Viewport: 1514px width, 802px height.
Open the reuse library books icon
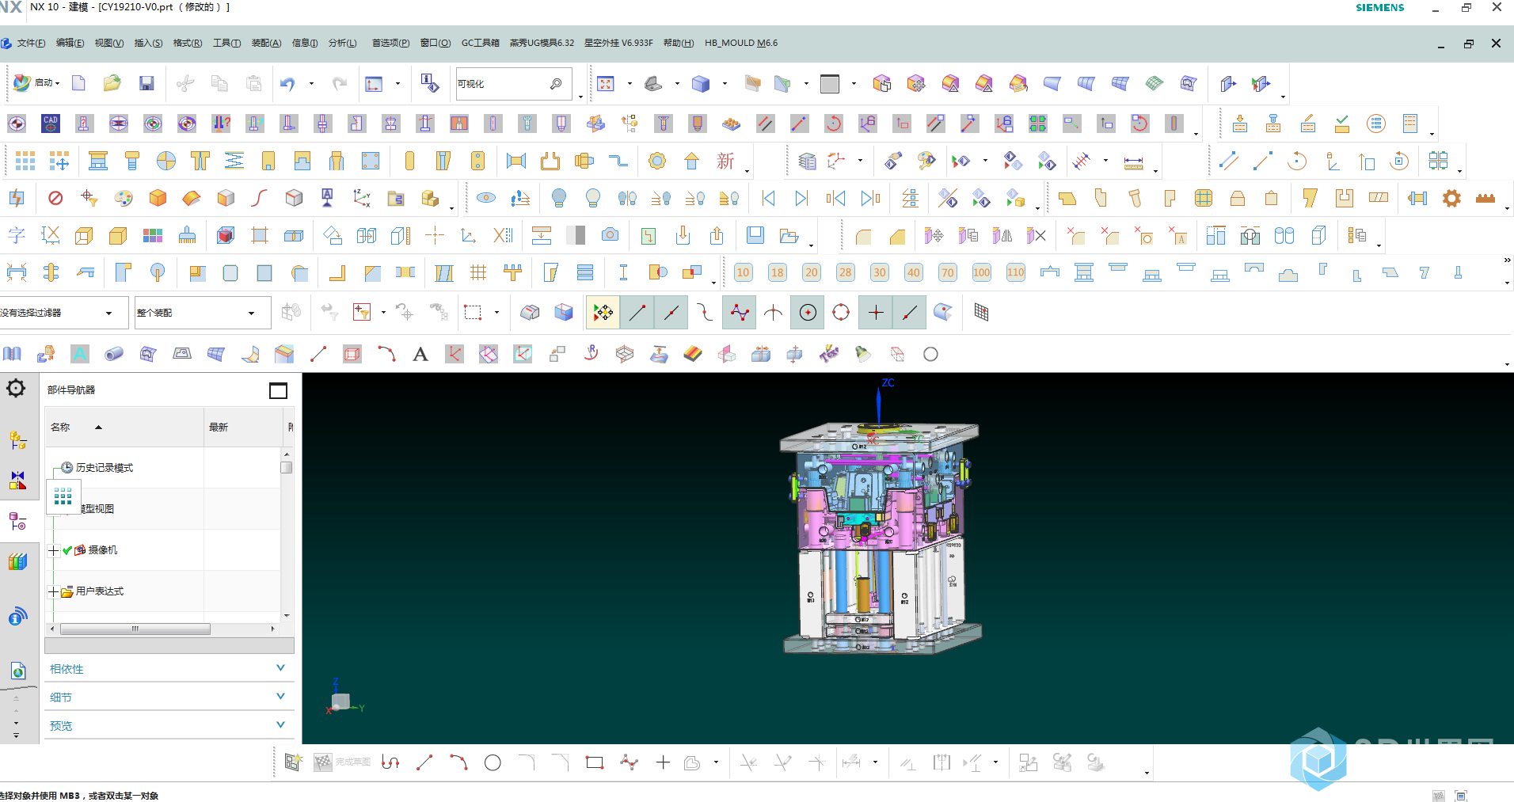click(x=17, y=561)
